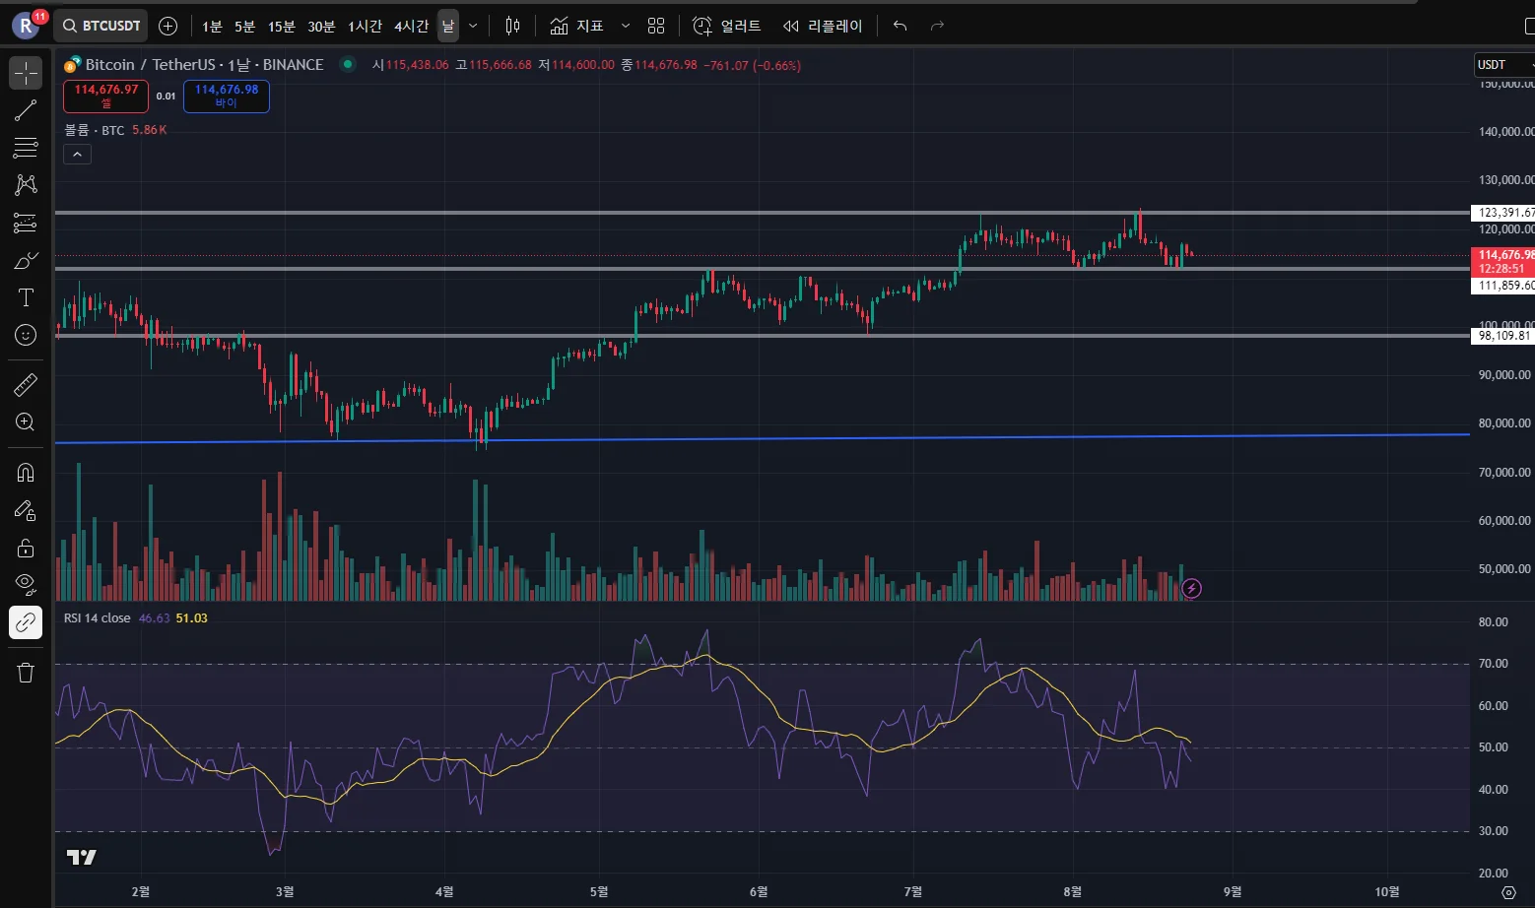Start bar replay with 리플레이

[x=823, y=26]
